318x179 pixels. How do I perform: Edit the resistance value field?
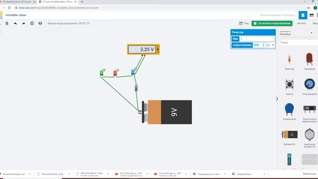[259, 45]
